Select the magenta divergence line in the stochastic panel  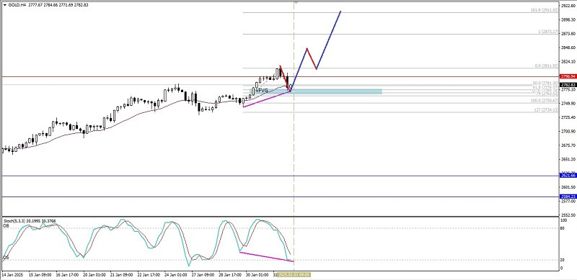coord(267,257)
